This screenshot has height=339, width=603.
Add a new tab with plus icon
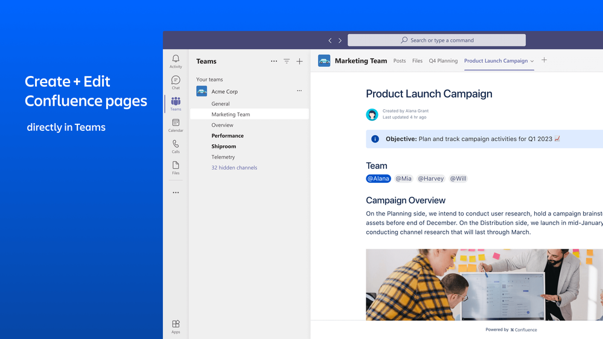(x=544, y=60)
